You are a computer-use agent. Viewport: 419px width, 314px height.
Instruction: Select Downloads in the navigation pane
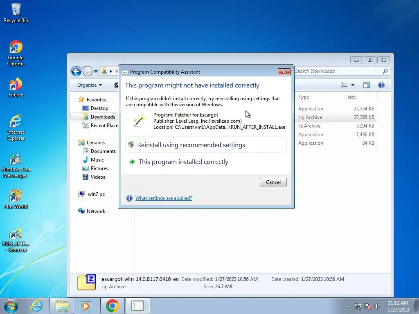[99, 117]
